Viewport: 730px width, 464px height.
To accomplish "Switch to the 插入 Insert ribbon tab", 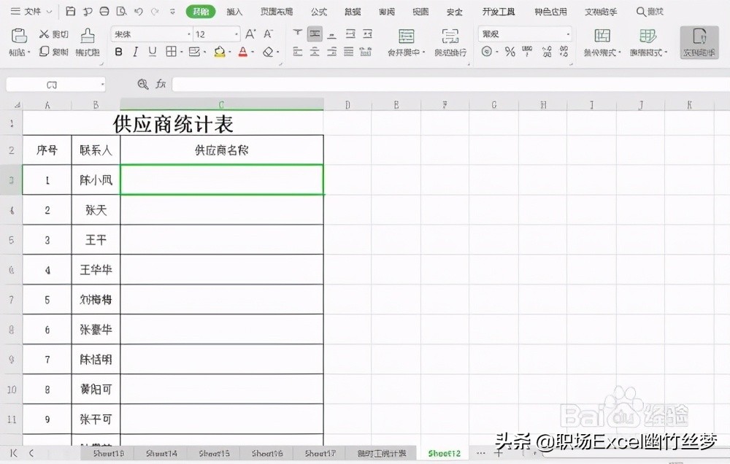I will (234, 11).
